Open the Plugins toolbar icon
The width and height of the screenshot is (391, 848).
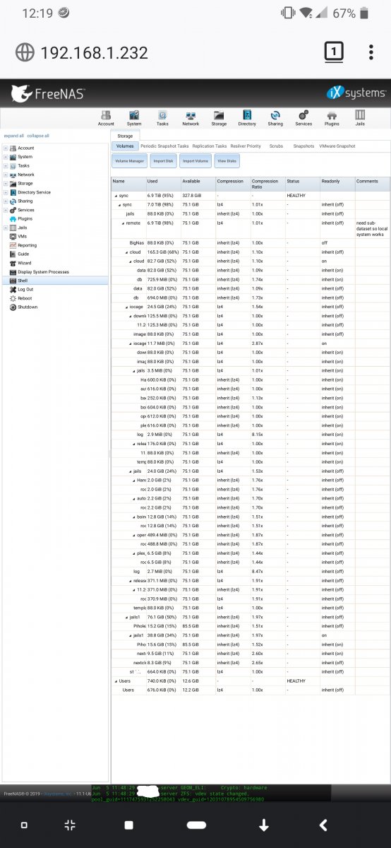coord(332,117)
